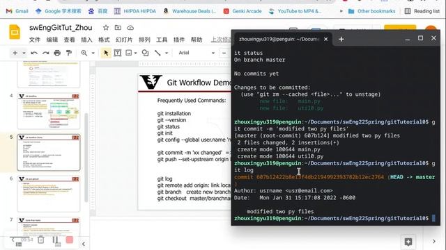Click the presentation title swEngGitTut_Zhou
The width and height of the screenshot is (446, 250).
click(x=61, y=28)
